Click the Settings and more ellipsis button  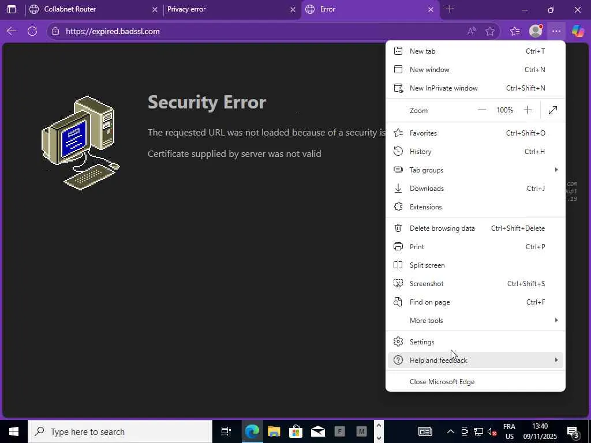point(556,31)
